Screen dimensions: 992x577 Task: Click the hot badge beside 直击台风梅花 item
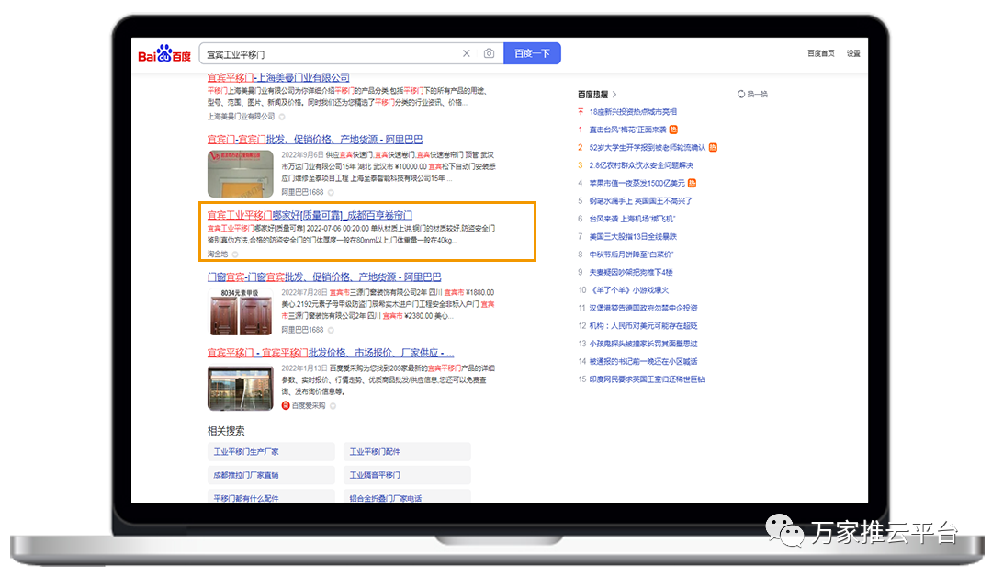coord(673,130)
